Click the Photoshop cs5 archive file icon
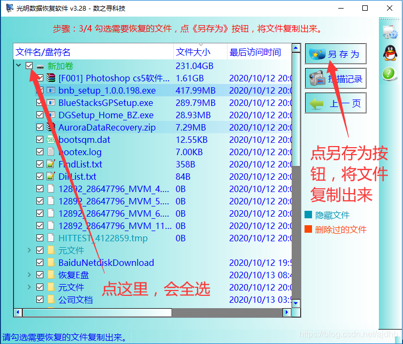Viewport: 403px width, 344px height. tap(51, 78)
